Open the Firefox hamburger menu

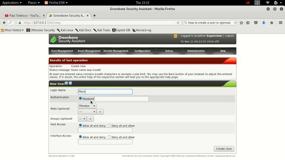[281, 23]
